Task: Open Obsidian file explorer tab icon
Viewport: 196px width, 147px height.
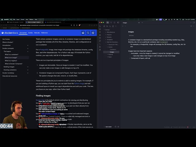Action: tap(107, 22)
